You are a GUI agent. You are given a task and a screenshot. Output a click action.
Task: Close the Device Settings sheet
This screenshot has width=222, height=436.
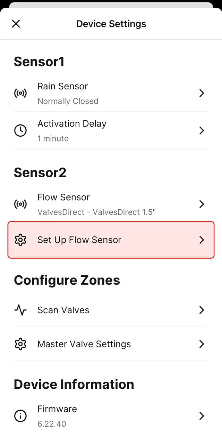[x=16, y=24]
